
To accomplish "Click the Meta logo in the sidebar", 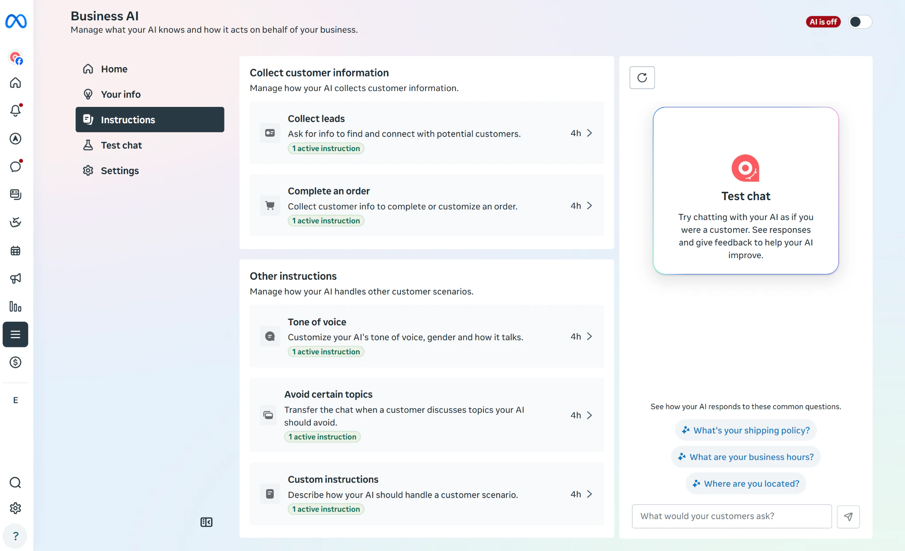I will [16, 21].
